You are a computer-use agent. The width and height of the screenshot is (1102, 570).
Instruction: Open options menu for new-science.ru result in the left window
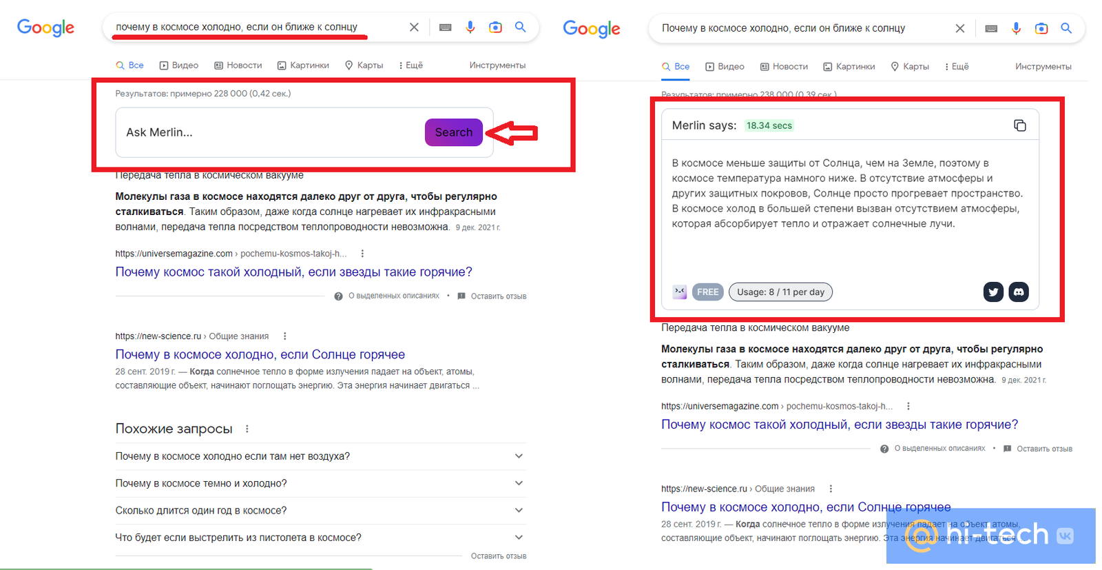point(284,336)
